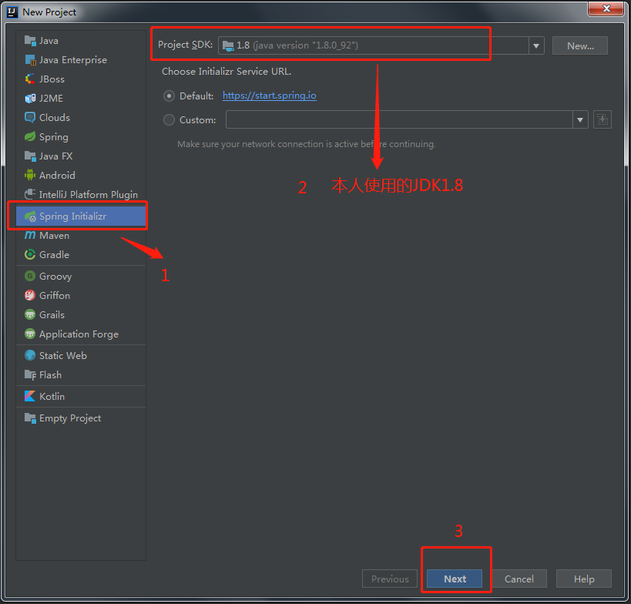631x604 pixels.
Task: Pick the JBoss project icon
Action: click(30, 79)
